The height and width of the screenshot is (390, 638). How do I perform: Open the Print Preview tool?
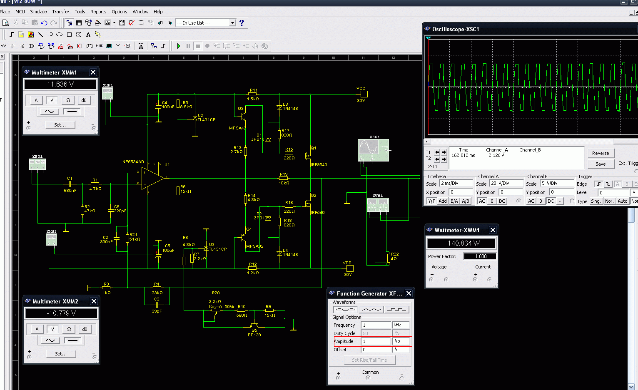[x=5, y=23]
